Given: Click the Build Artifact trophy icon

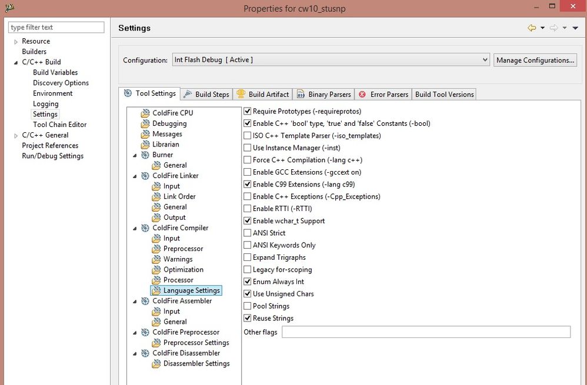Looking at the screenshot, I should coord(241,94).
